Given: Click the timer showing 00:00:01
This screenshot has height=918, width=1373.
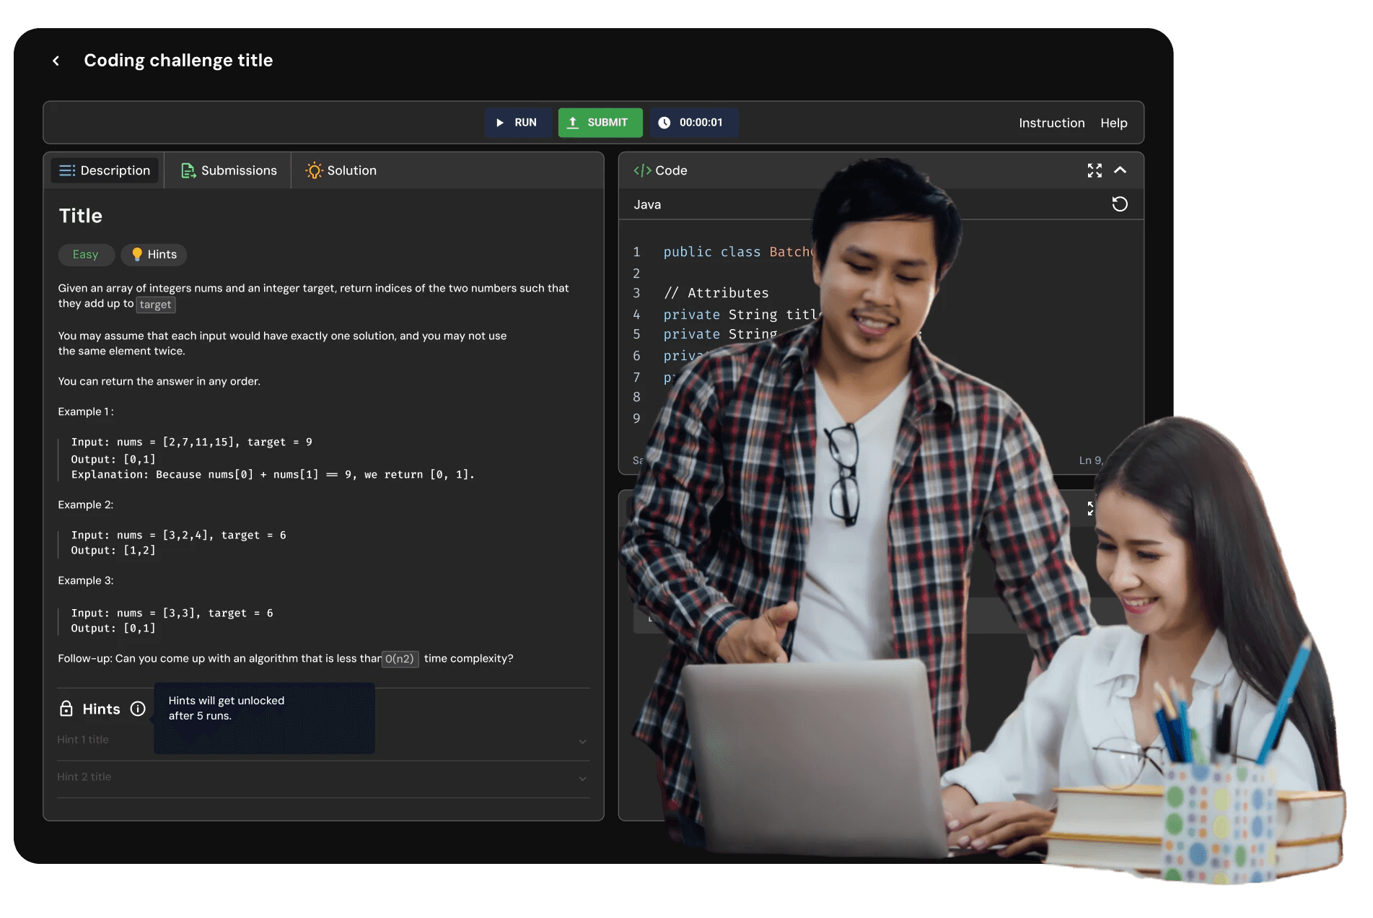Looking at the screenshot, I should [x=693, y=123].
